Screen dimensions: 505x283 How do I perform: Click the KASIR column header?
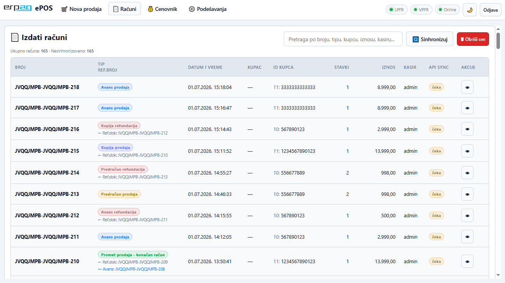(410, 67)
